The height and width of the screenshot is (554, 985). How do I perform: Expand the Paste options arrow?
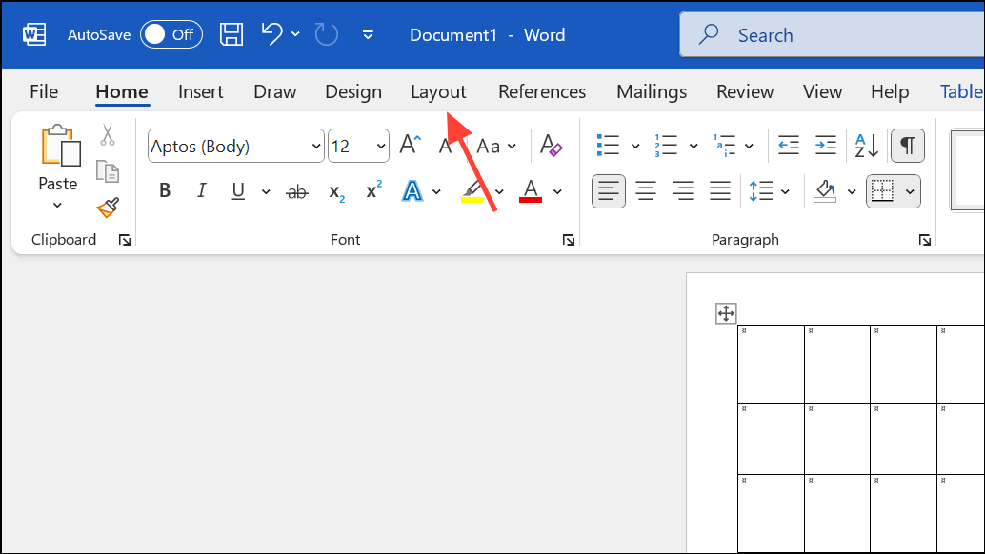pyautogui.click(x=57, y=206)
